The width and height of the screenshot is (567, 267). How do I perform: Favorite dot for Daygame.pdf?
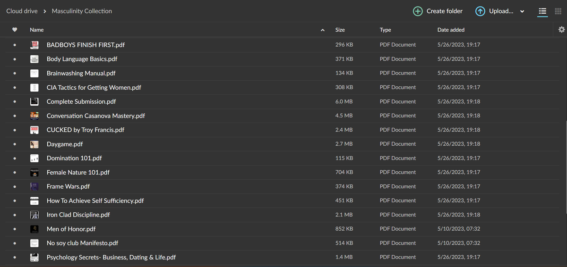[x=15, y=144]
